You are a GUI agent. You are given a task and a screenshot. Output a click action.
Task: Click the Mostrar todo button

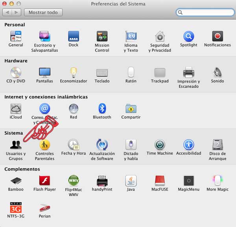[43, 12]
